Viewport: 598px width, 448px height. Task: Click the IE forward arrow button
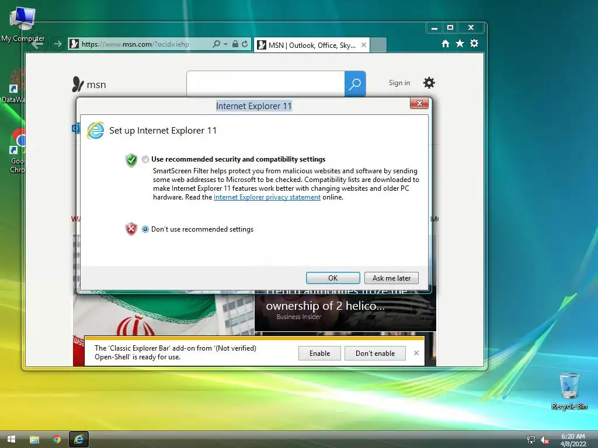(x=58, y=44)
